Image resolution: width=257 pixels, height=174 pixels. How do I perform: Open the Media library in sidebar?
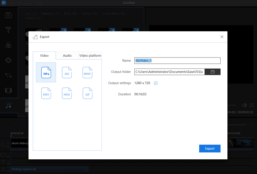tap(8, 15)
